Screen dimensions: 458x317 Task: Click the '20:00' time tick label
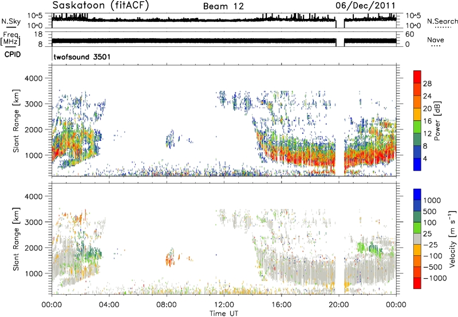[339, 305]
